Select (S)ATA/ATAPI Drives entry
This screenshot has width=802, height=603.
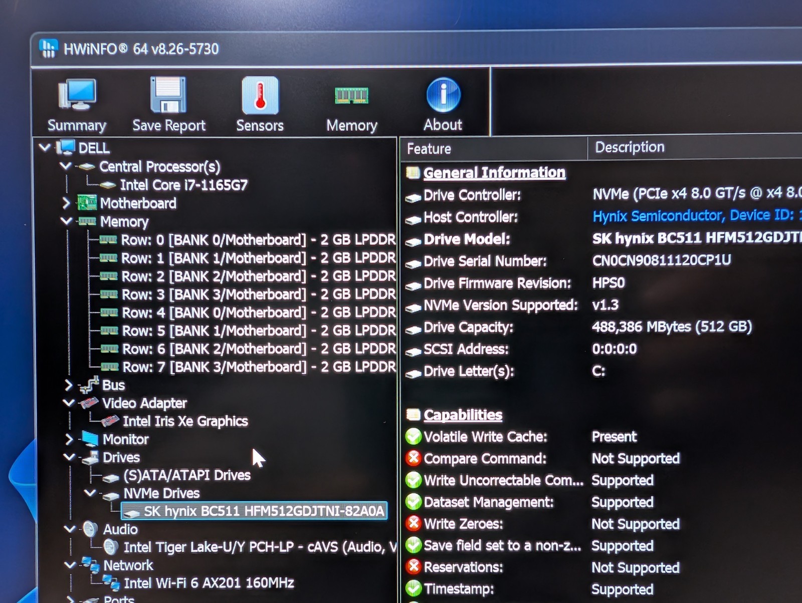coord(187,475)
